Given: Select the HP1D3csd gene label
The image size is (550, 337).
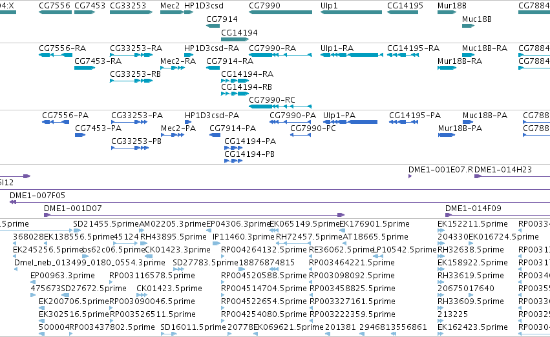Looking at the screenshot, I should (204, 6).
